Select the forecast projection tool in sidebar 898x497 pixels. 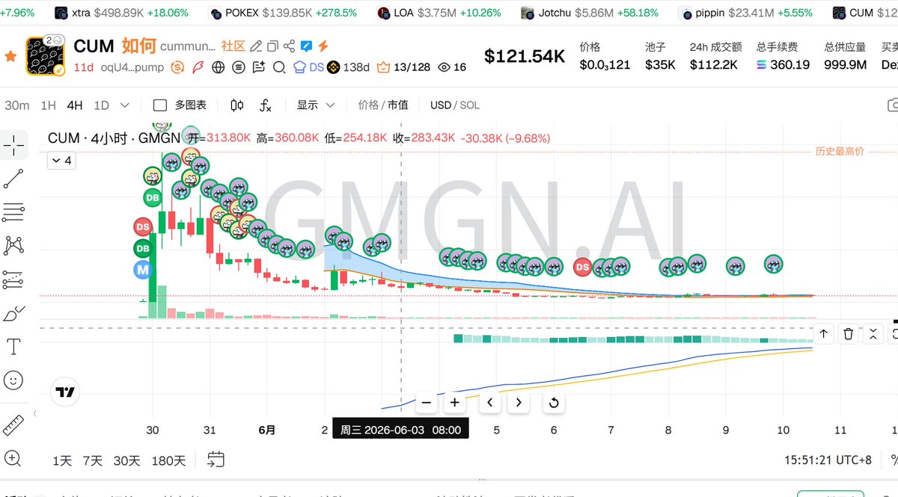coord(13,280)
